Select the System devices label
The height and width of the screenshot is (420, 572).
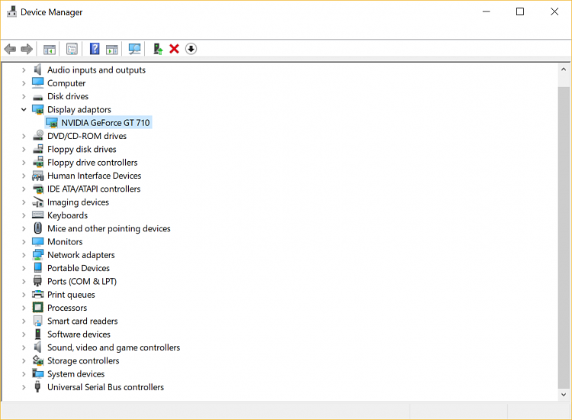pyautogui.click(x=76, y=374)
